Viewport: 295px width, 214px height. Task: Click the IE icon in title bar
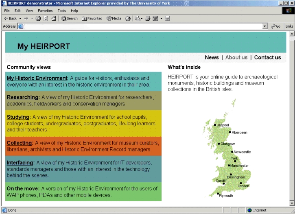(x=4, y=3)
